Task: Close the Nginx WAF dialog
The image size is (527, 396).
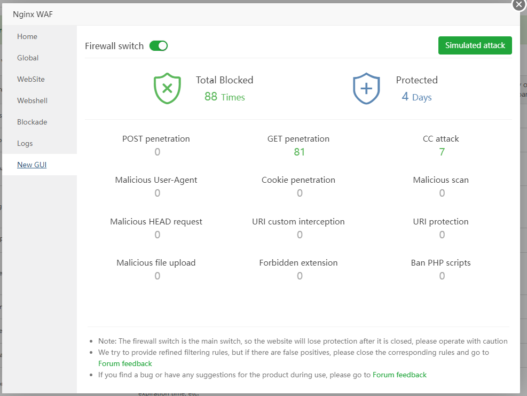Action: click(x=518, y=4)
